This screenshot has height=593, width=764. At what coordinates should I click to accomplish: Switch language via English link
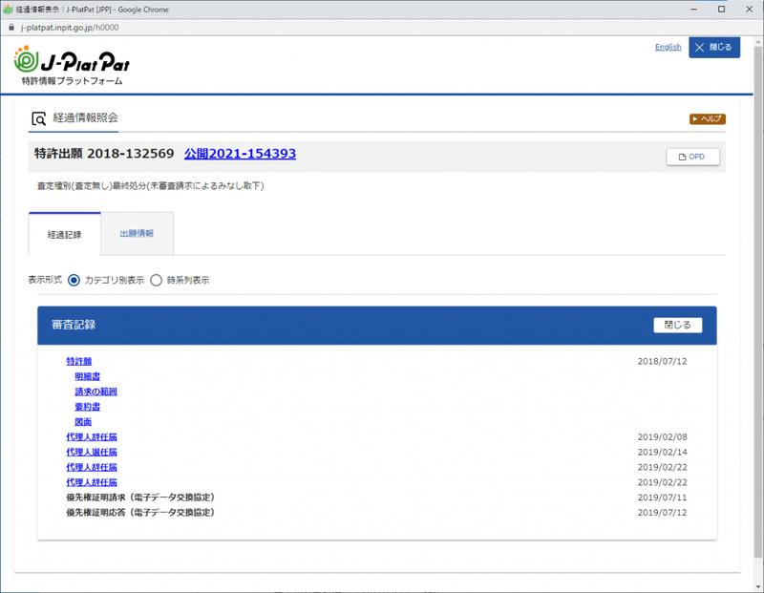pyautogui.click(x=668, y=47)
